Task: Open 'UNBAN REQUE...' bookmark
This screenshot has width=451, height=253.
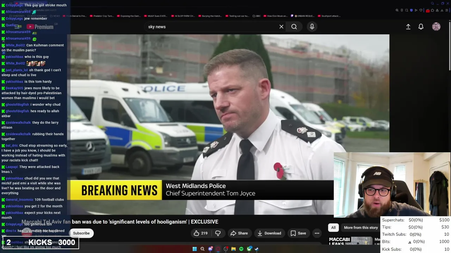Action: pyautogui.click(x=303, y=16)
